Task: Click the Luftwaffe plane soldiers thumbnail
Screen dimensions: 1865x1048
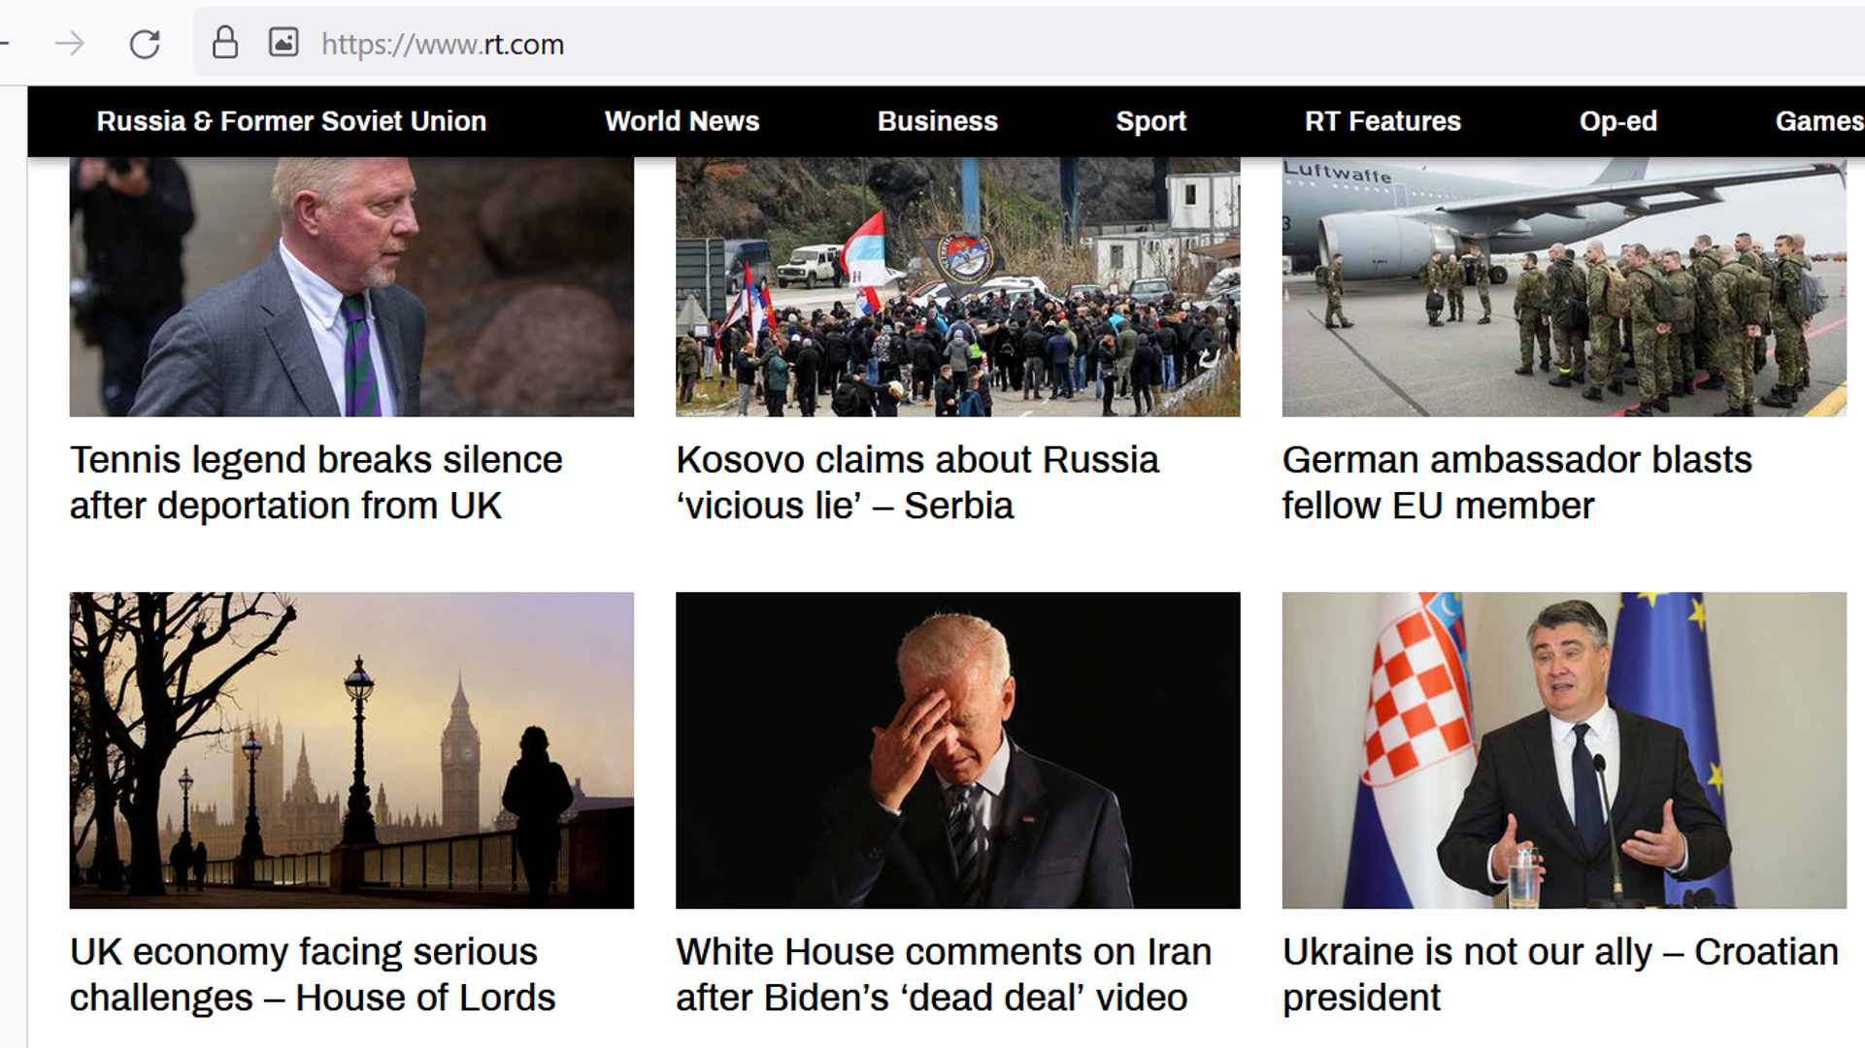Action: pos(1563,287)
